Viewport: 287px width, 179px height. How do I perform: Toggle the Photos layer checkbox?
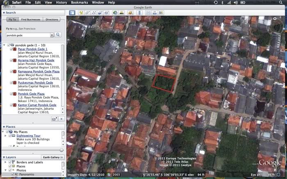(10, 170)
